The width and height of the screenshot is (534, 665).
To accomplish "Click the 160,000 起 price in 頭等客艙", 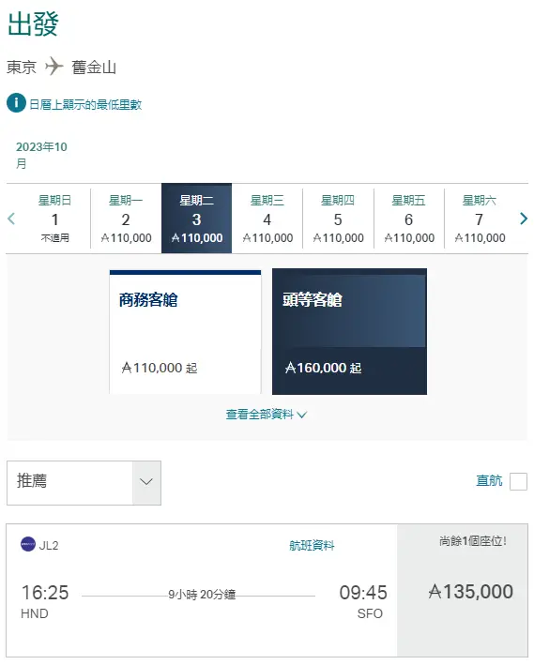I will pyautogui.click(x=323, y=368).
